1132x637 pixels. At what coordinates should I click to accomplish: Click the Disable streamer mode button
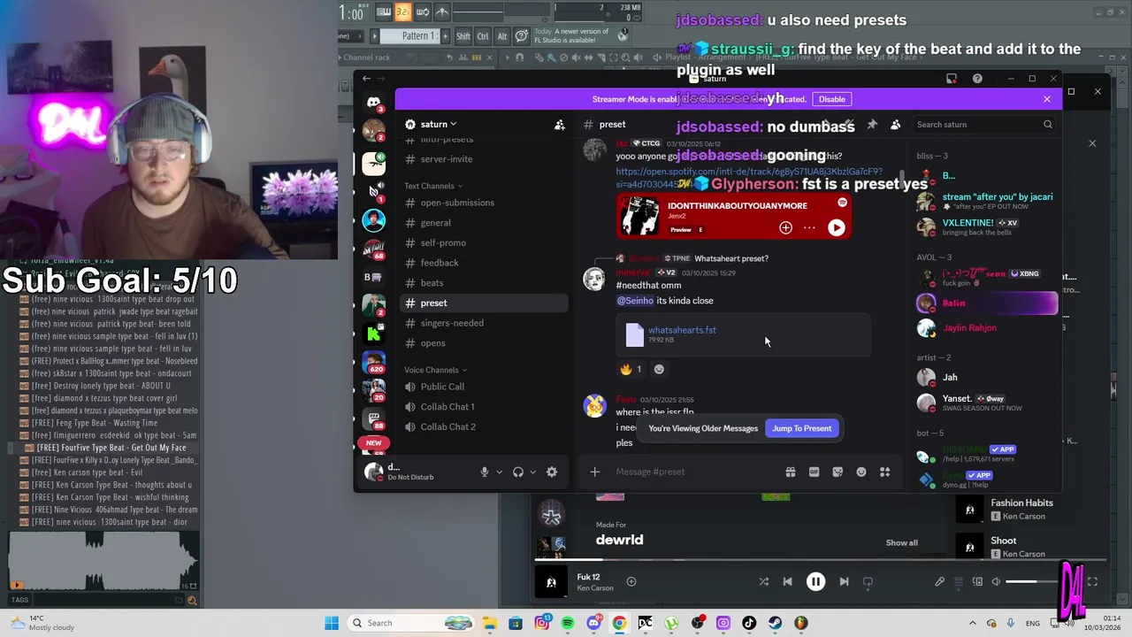click(x=831, y=99)
